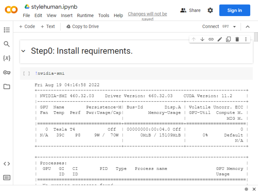Add a new text cell with + Text
The image size is (258, 193).
click(48, 26)
